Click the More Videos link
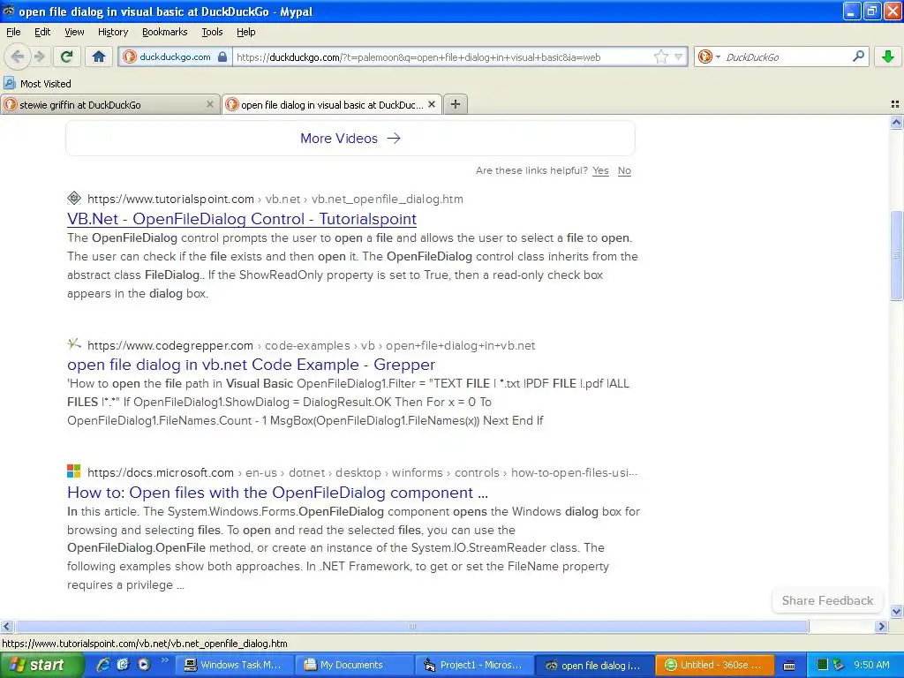Screen dimensions: 904x678 point(350,139)
